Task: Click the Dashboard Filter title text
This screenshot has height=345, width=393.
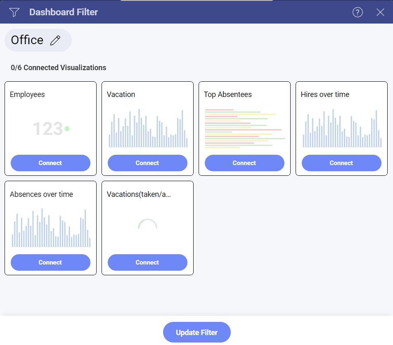Action: click(64, 12)
